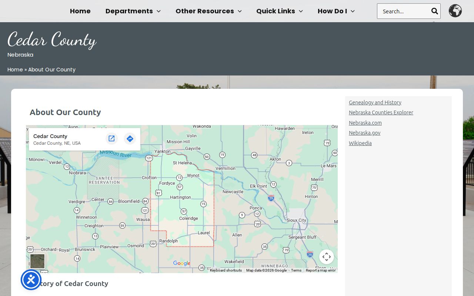Expand the How Do I dropdown
This screenshot has height=296, width=474.
tap(336, 11)
